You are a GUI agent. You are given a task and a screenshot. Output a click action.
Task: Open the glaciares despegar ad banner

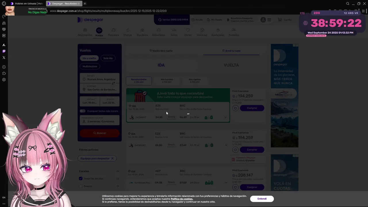coord(284,96)
